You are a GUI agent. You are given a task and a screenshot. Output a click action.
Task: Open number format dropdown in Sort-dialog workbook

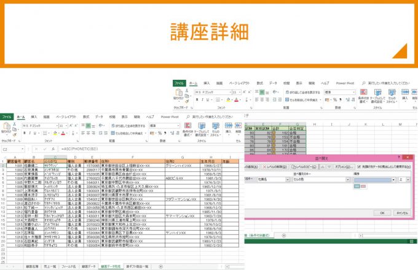[353, 92]
